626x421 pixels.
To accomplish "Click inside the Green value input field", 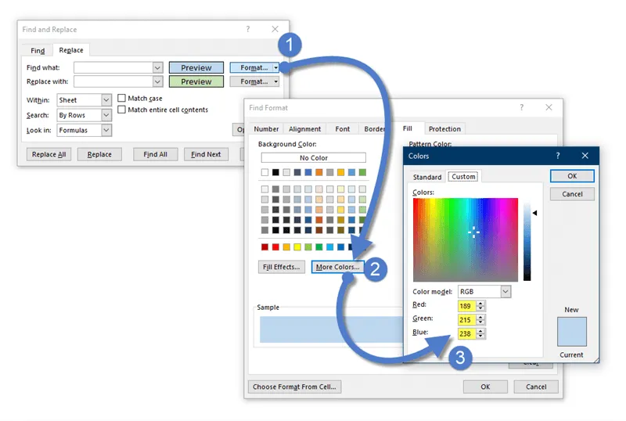I will pyautogui.click(x=466, y=319).
